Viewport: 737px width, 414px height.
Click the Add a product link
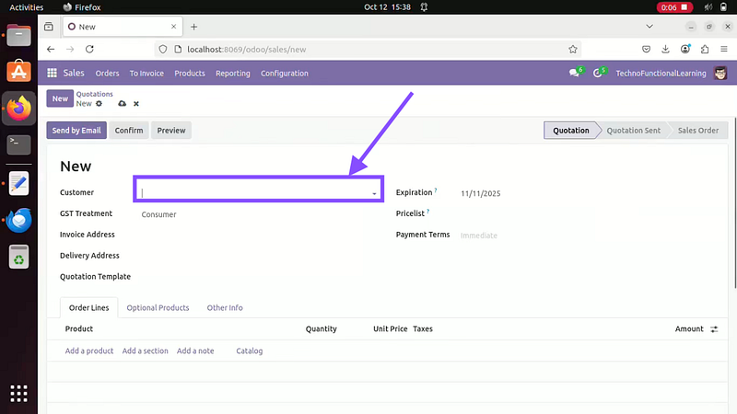[89, 351]
